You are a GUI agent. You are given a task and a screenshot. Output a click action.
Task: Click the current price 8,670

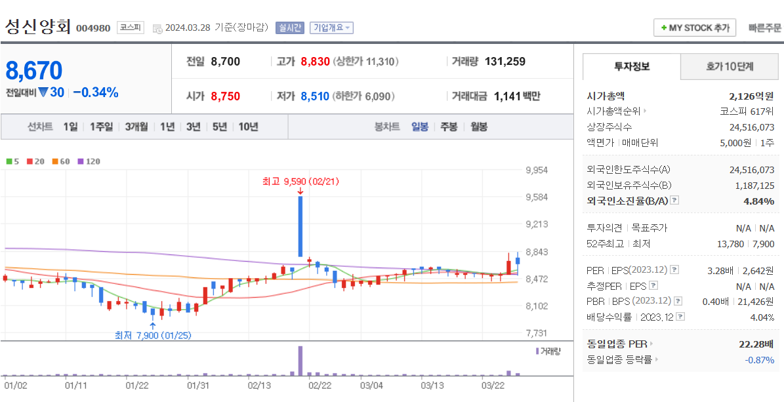34,71
